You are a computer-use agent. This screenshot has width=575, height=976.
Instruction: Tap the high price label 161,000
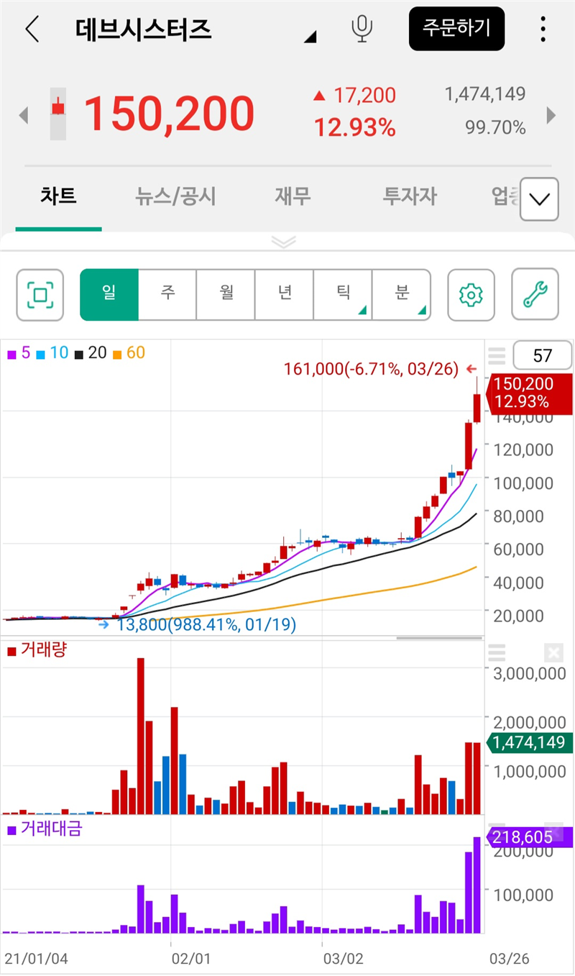[371, 370]
